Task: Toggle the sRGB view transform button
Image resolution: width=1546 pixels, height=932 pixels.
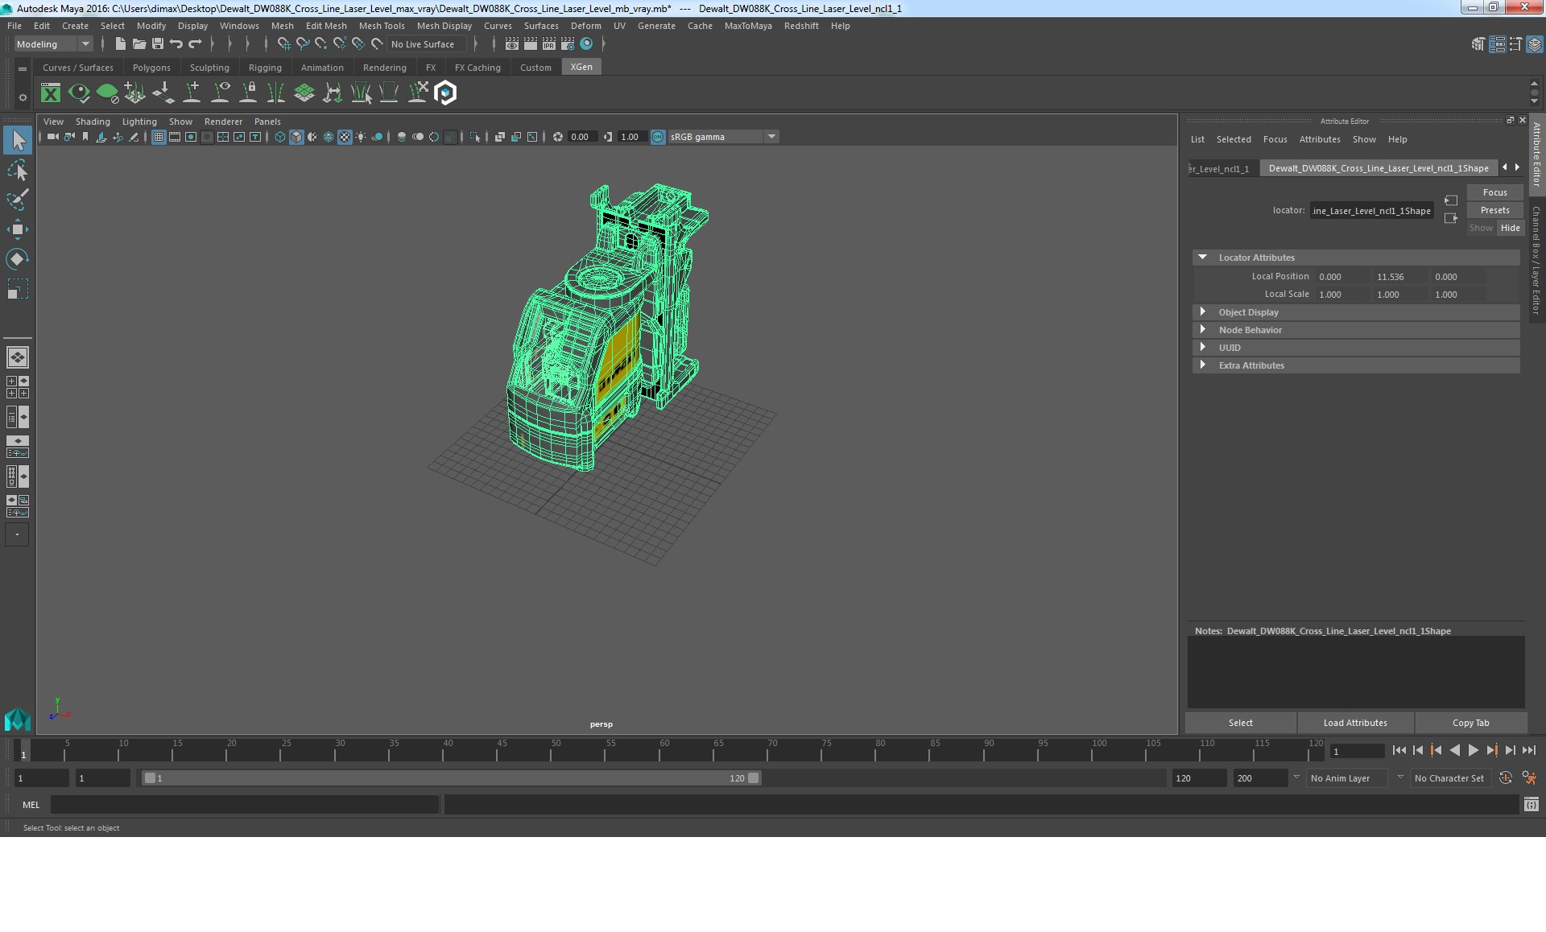Action: coord(658,137)
